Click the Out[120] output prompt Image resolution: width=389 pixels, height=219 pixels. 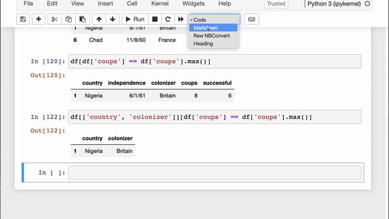point(48,75)
